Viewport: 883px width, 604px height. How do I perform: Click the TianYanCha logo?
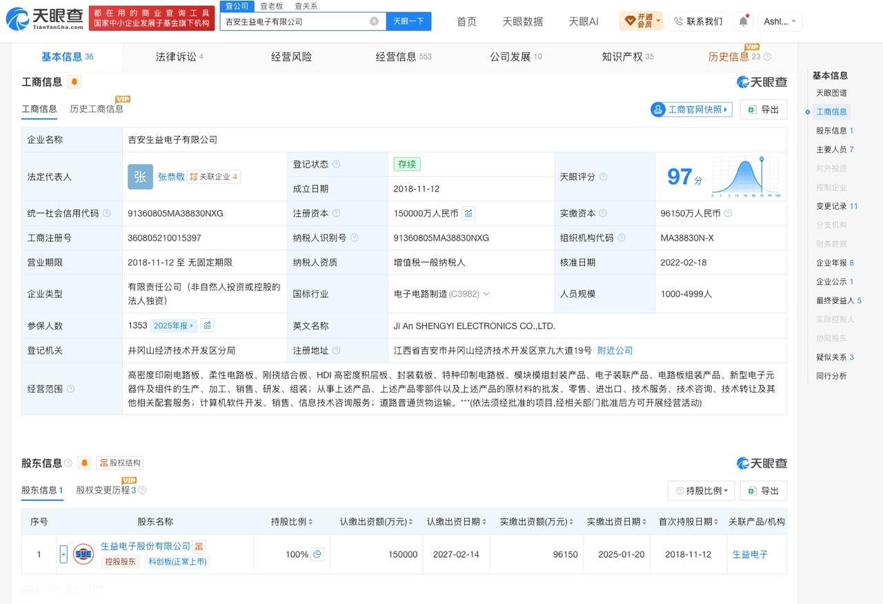[x=45, y=19]
